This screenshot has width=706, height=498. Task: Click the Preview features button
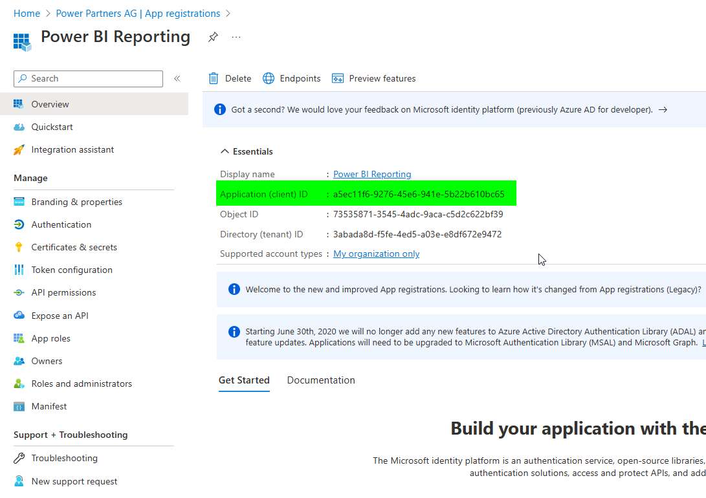tap(374, 78)
